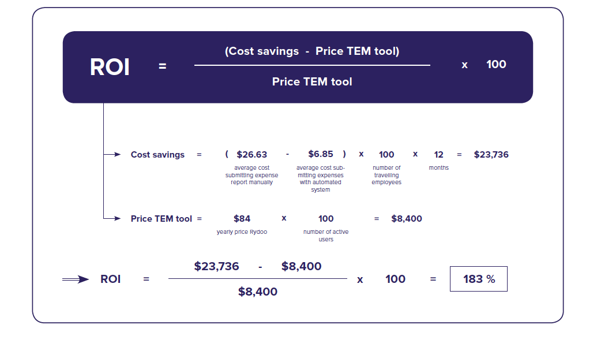Click the arrow pointing to Price TEM tool
The image size is (597, 347).
tap(112, 218)
